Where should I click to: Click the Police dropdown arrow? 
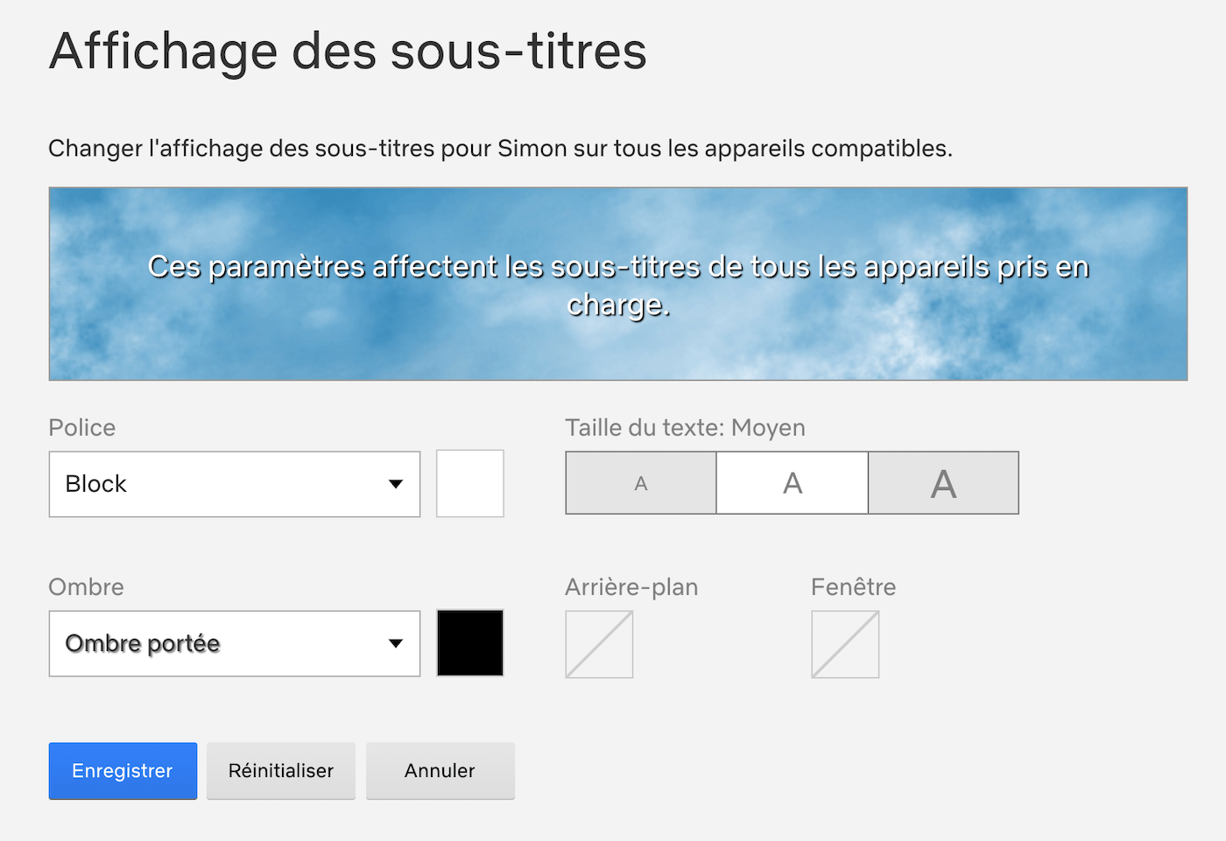click(x=396, y=484)
